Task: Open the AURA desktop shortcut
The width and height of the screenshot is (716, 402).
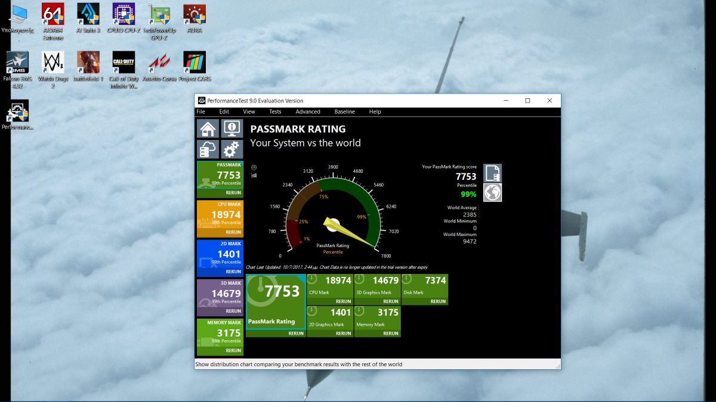Action: [x=195, y=18]
